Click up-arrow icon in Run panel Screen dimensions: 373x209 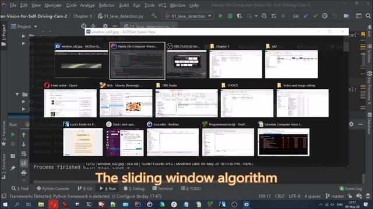pos(23,135)
